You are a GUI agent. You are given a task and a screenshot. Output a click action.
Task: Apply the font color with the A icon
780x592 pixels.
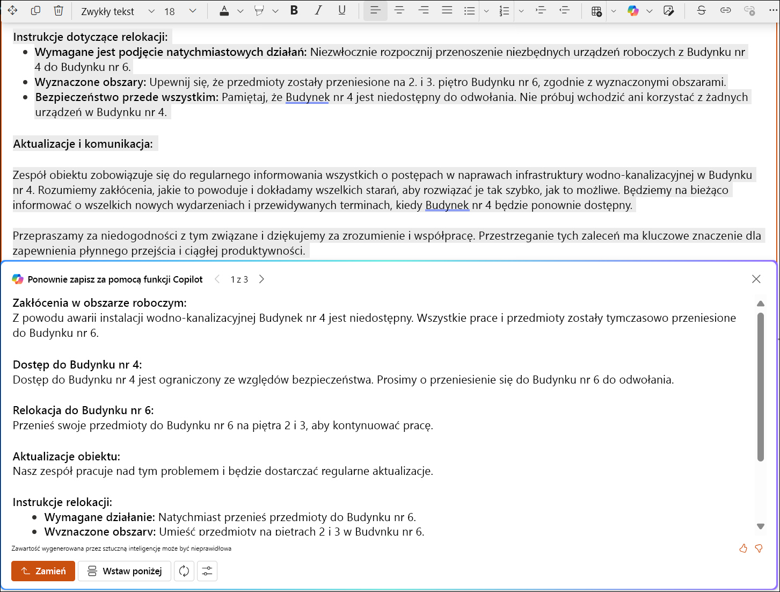point(224,11)
